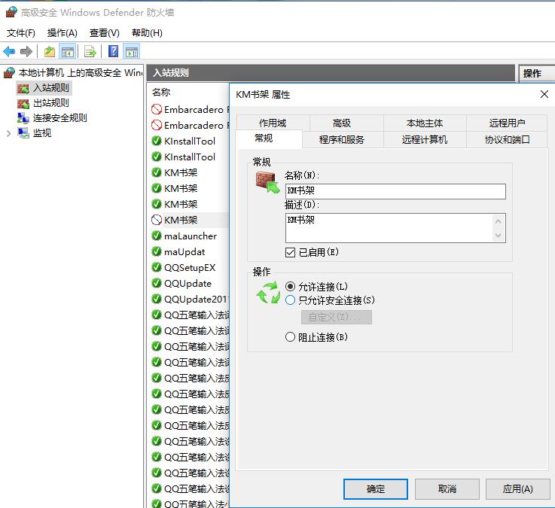Click the 取消 button

click(447, 489)
